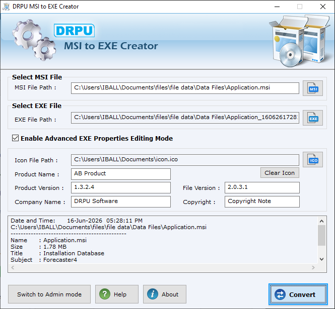Edit the Company Name field

pyautogui.click(x=121, y=201)
